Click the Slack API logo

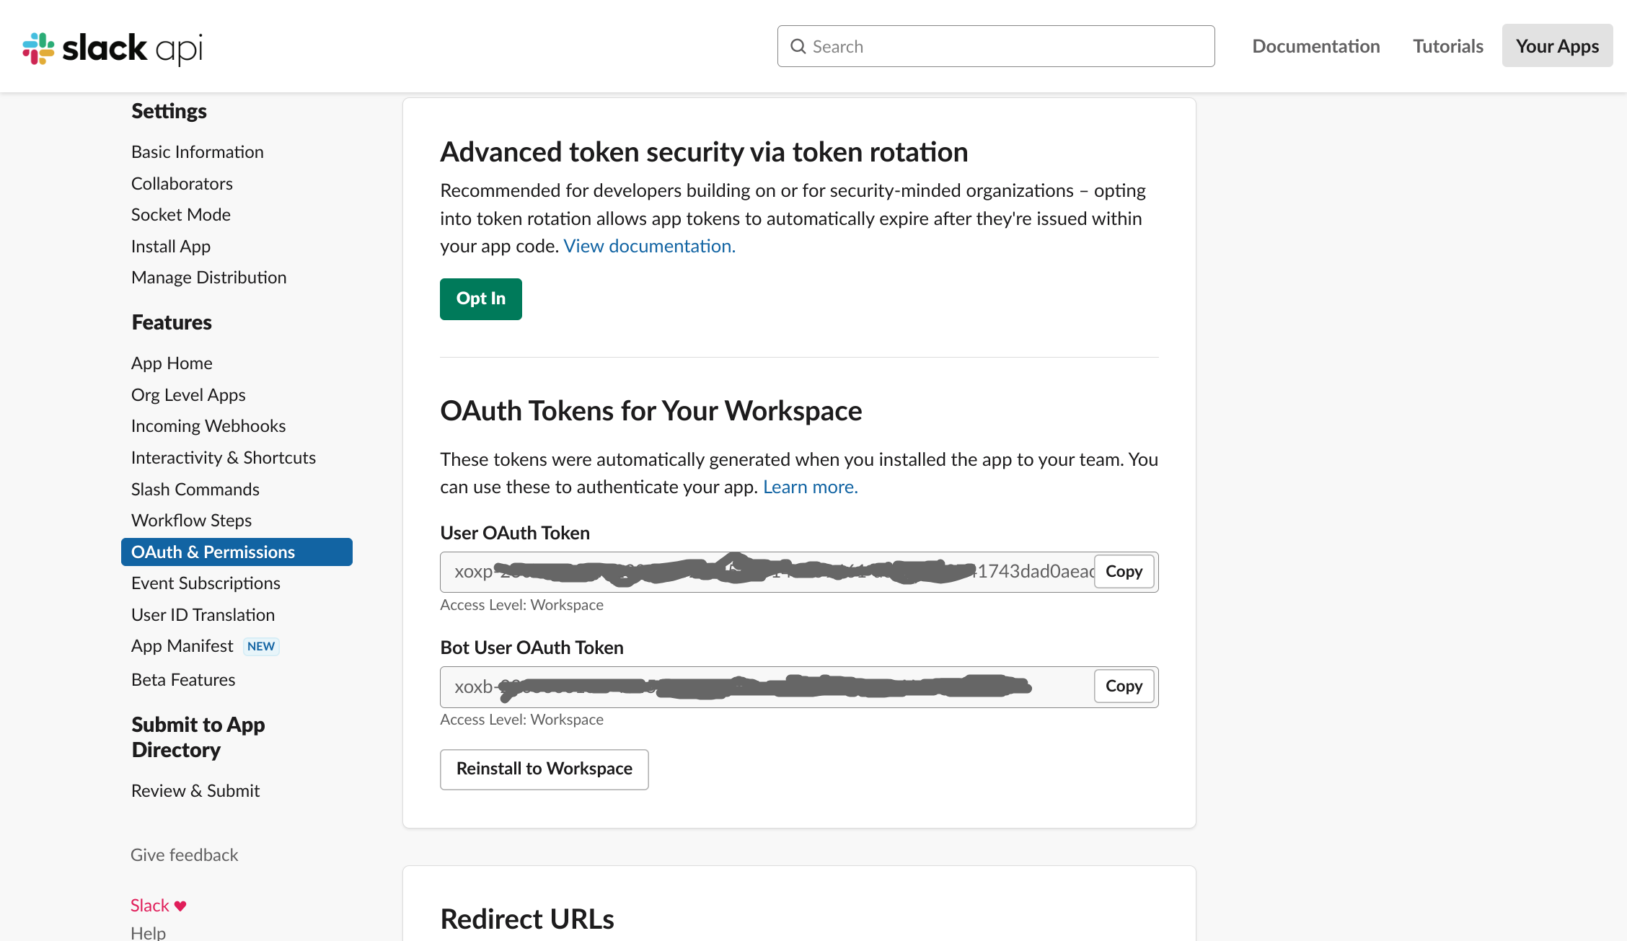113,48
